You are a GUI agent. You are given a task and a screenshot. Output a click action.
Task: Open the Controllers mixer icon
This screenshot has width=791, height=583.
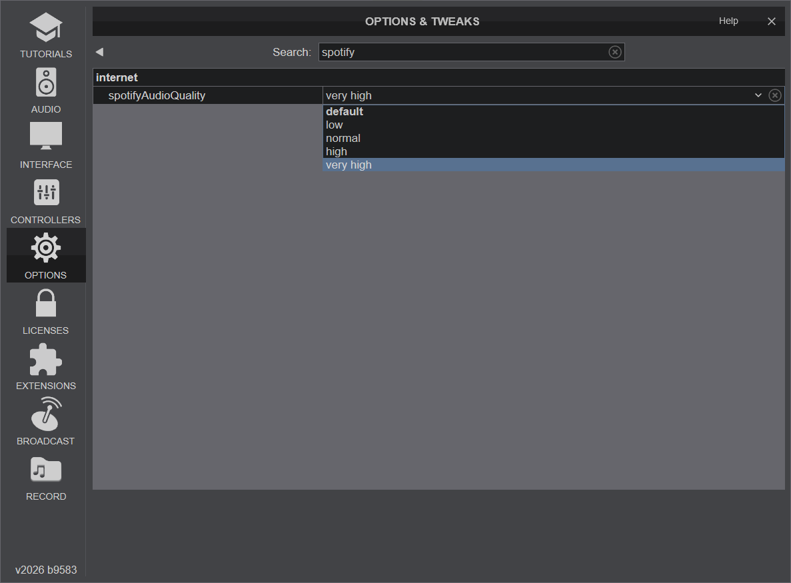[47, 192]
